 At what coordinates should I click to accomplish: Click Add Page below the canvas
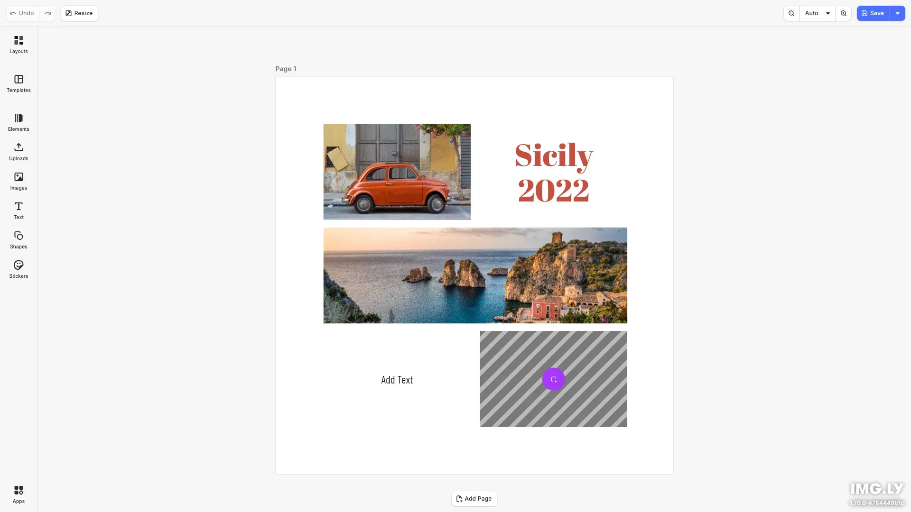pos(474,499)
